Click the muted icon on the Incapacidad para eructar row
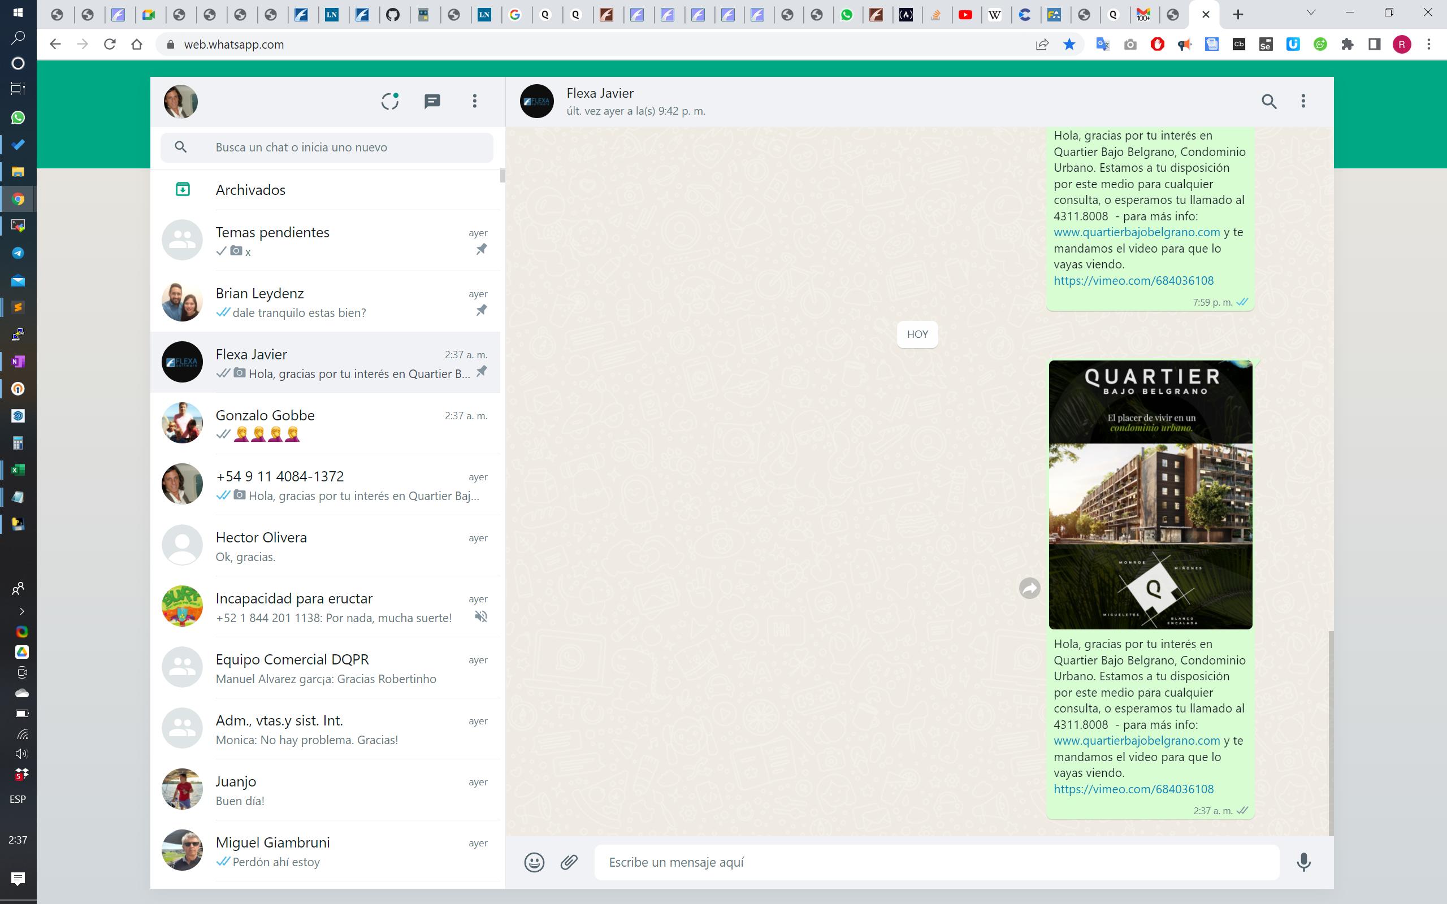Image resolution: width=1447 pixels, height=904 pixels. tap(481, 616)
